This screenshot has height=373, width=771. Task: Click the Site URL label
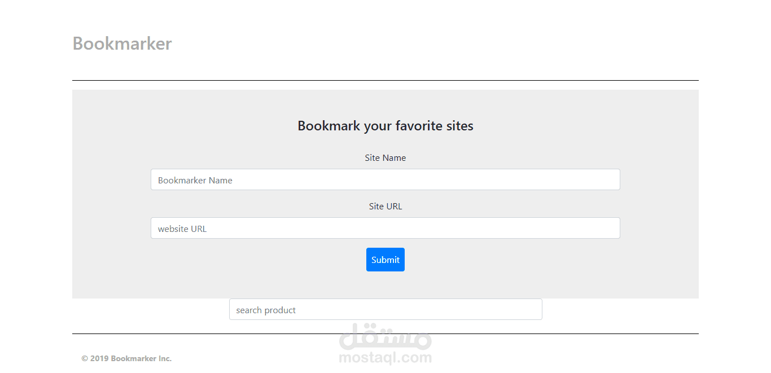(385, 207)
